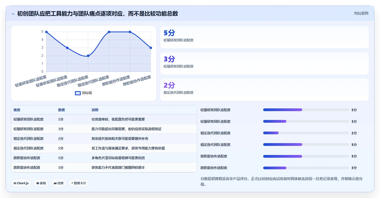The height and width of the screenshot is (198, 380).
Task: Click the 数据 column header
Action: point(61,110)
